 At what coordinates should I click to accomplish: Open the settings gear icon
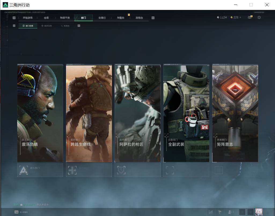click(x=259, y=17)
